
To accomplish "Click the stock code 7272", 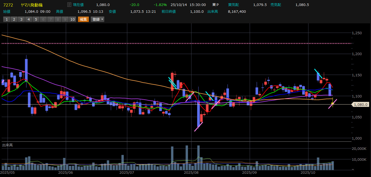I will pos(8,5).
